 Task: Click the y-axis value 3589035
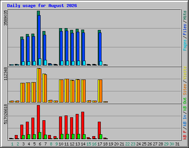[6, 18]
